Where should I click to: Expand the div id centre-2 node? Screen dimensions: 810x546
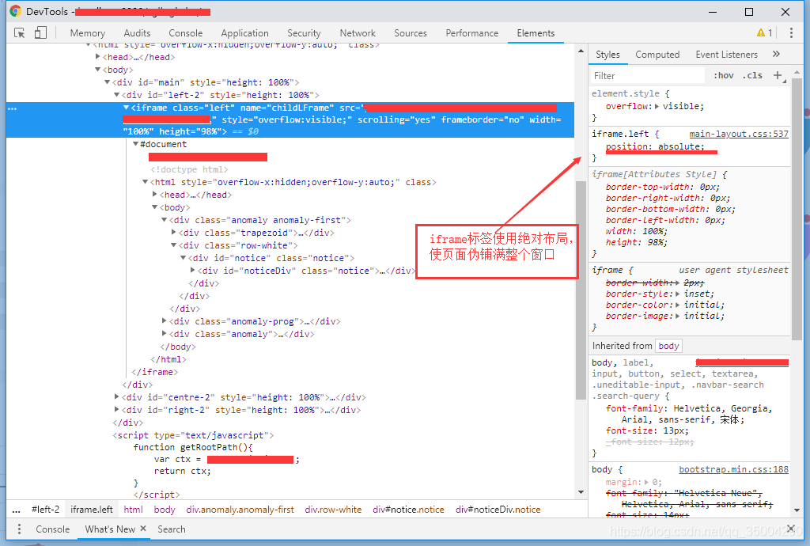[117, 396]
